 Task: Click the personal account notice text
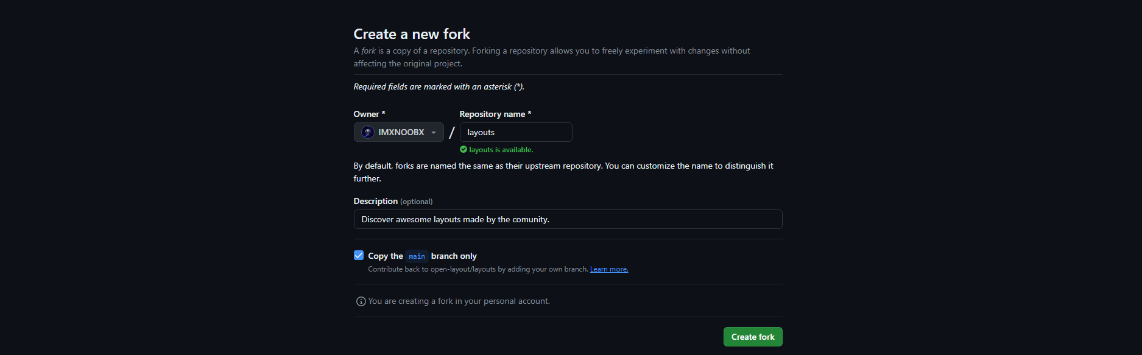tap(459, 301)
